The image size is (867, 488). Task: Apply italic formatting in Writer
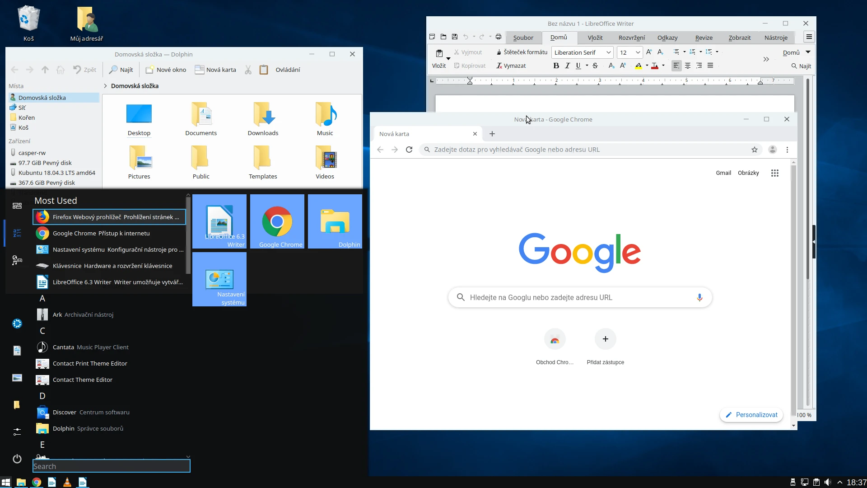(567, 66)
